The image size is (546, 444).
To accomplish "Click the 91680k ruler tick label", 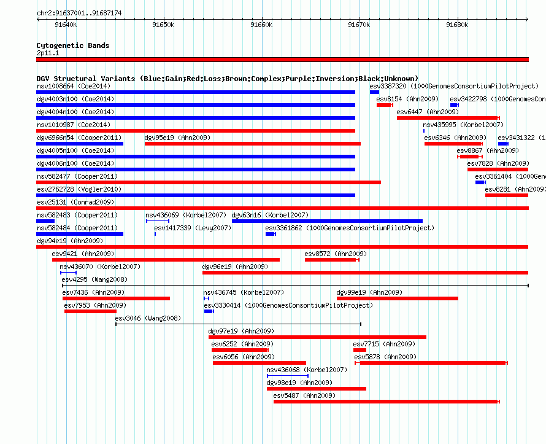I will (457, 25).
